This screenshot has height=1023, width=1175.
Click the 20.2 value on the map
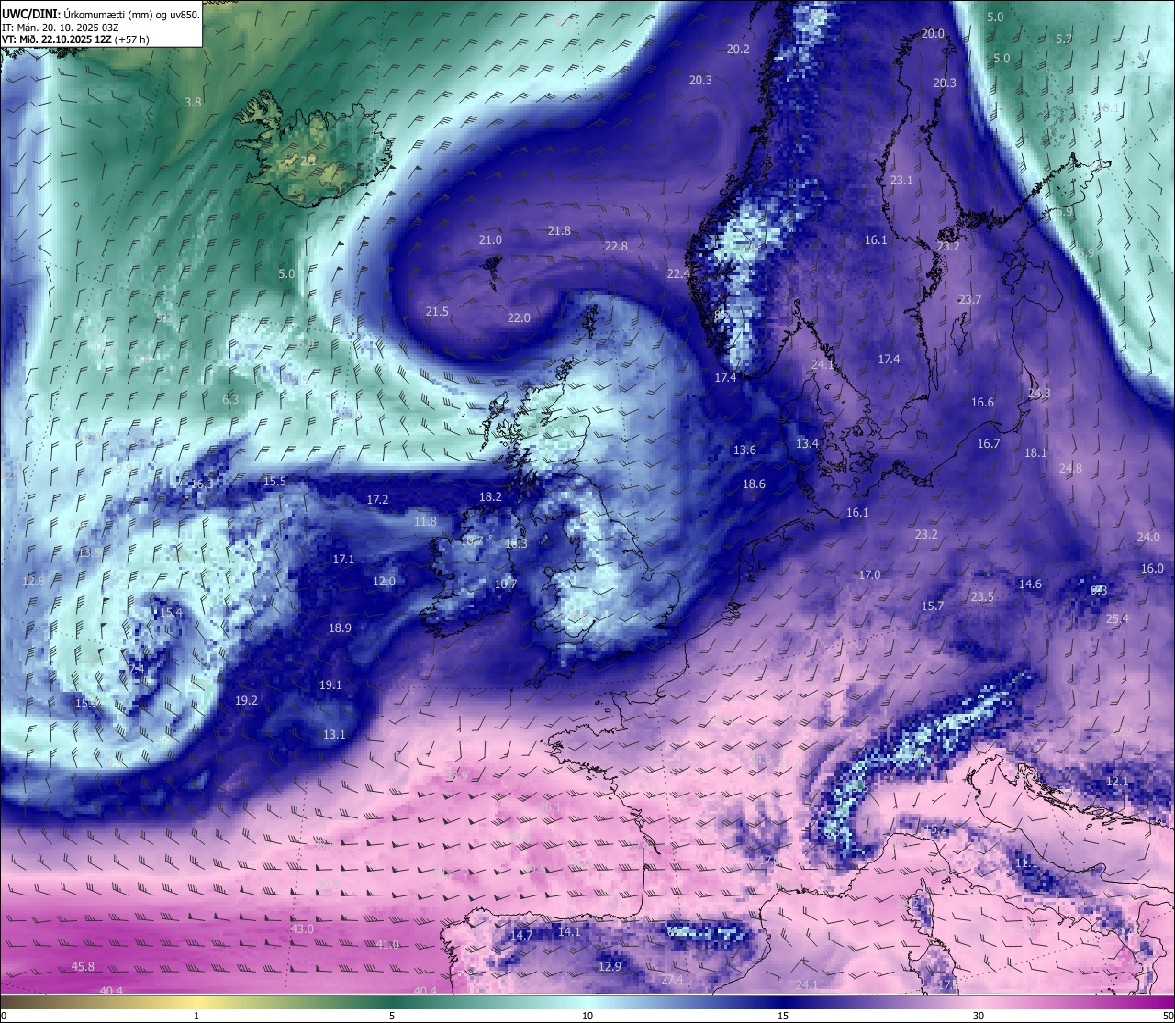(738, 50)
